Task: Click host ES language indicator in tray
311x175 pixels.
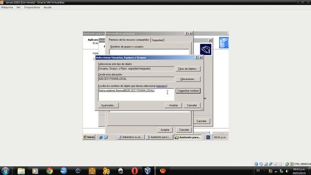Action: point(258,171)
